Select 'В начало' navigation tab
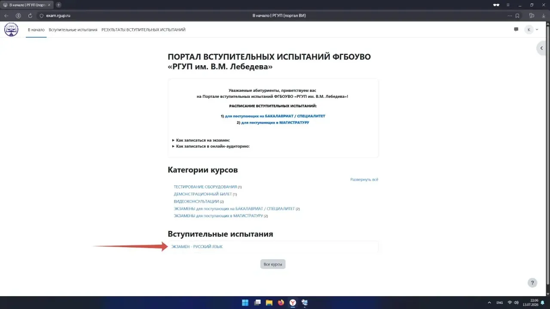The width and height of the screenshot is (550, 309). (x=36, y=30)
